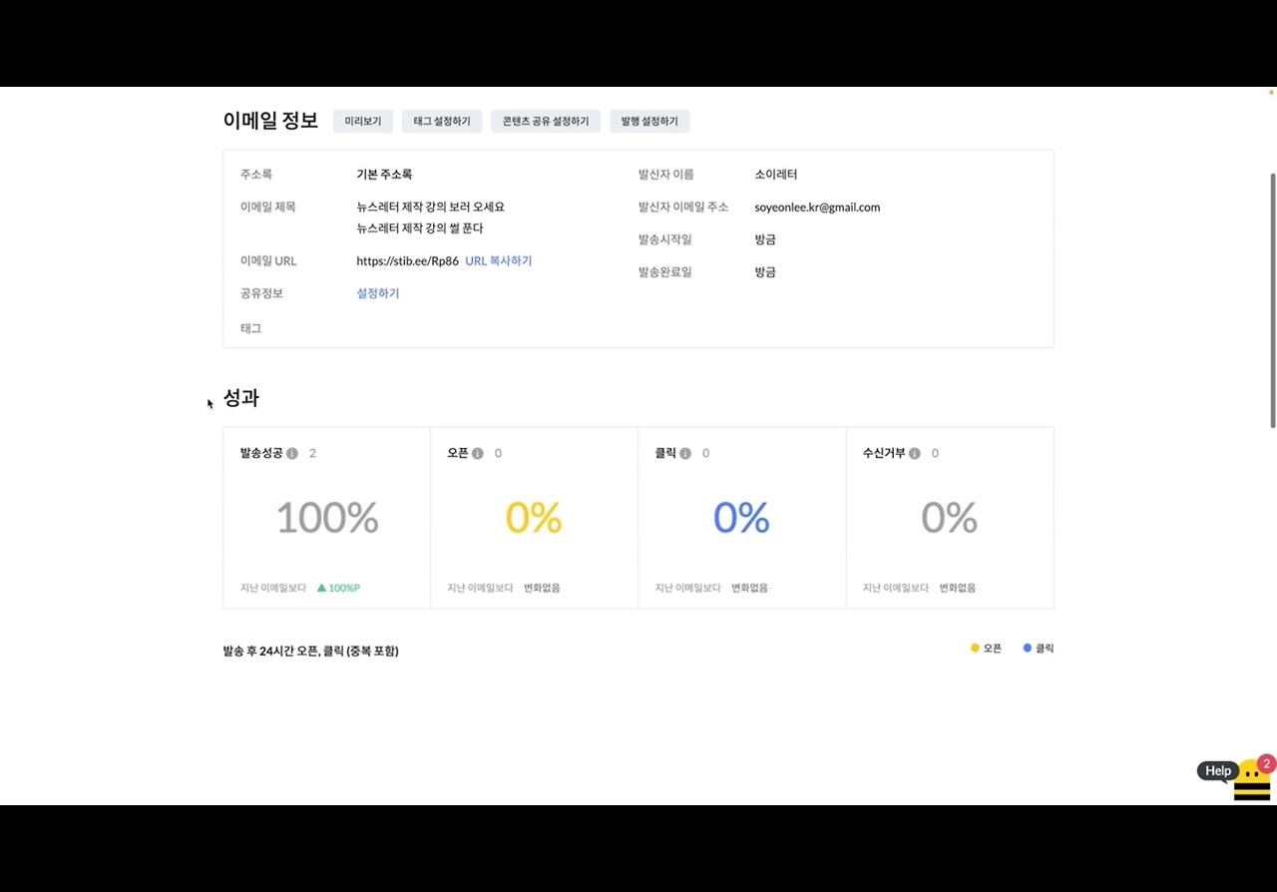Click the sender name 소이레터
The width and height of the screenshot is (1277, 892).
pos(776,175)
